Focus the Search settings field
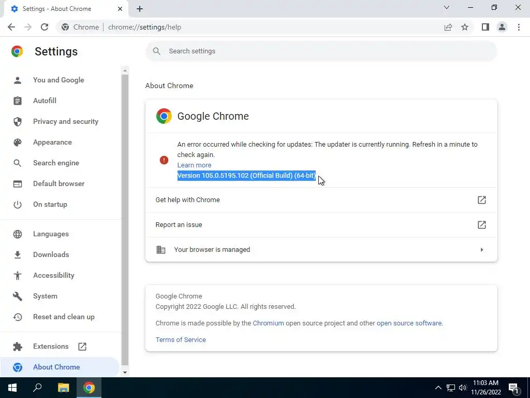The height and width of the screenshot is (398, 530). [321, 51]
